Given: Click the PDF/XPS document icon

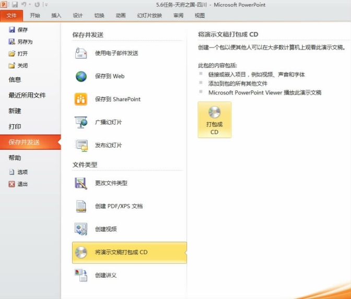Looking at the screenshot, I should pos(81,206).
